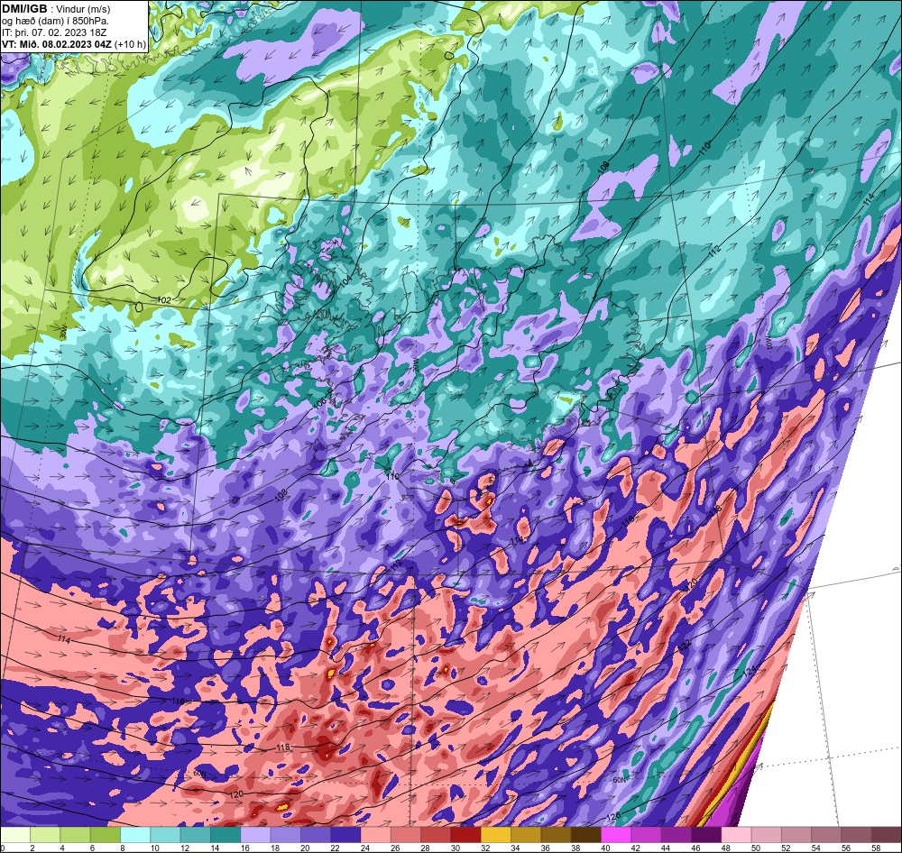902x853 pixels.
Task: Click the 32–34 m/s yellow swatch
Action: pos(495,834)
